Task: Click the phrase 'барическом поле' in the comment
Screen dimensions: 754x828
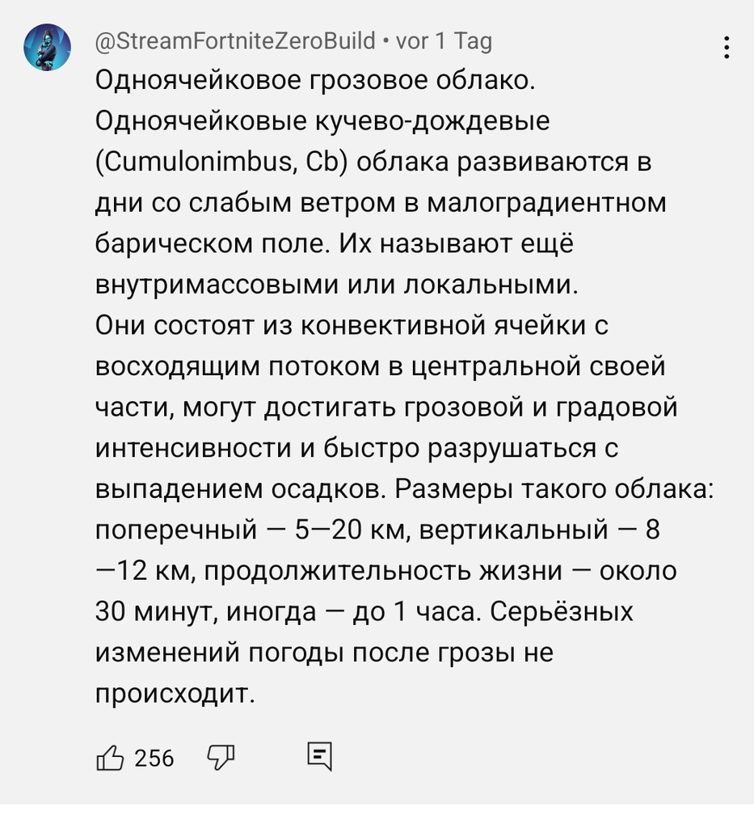Action: [x=209, y=244]
